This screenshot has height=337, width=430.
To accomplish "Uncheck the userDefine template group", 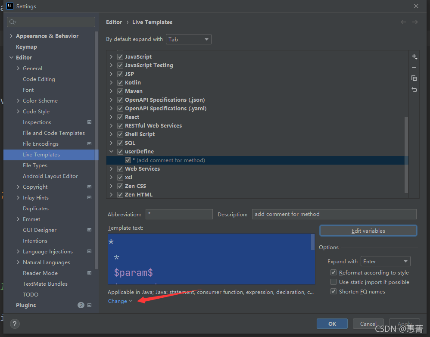I will pyautogui.click(x=120, y=152).
